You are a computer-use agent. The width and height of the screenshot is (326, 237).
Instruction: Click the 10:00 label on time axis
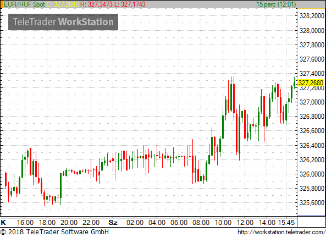point(223,223)
